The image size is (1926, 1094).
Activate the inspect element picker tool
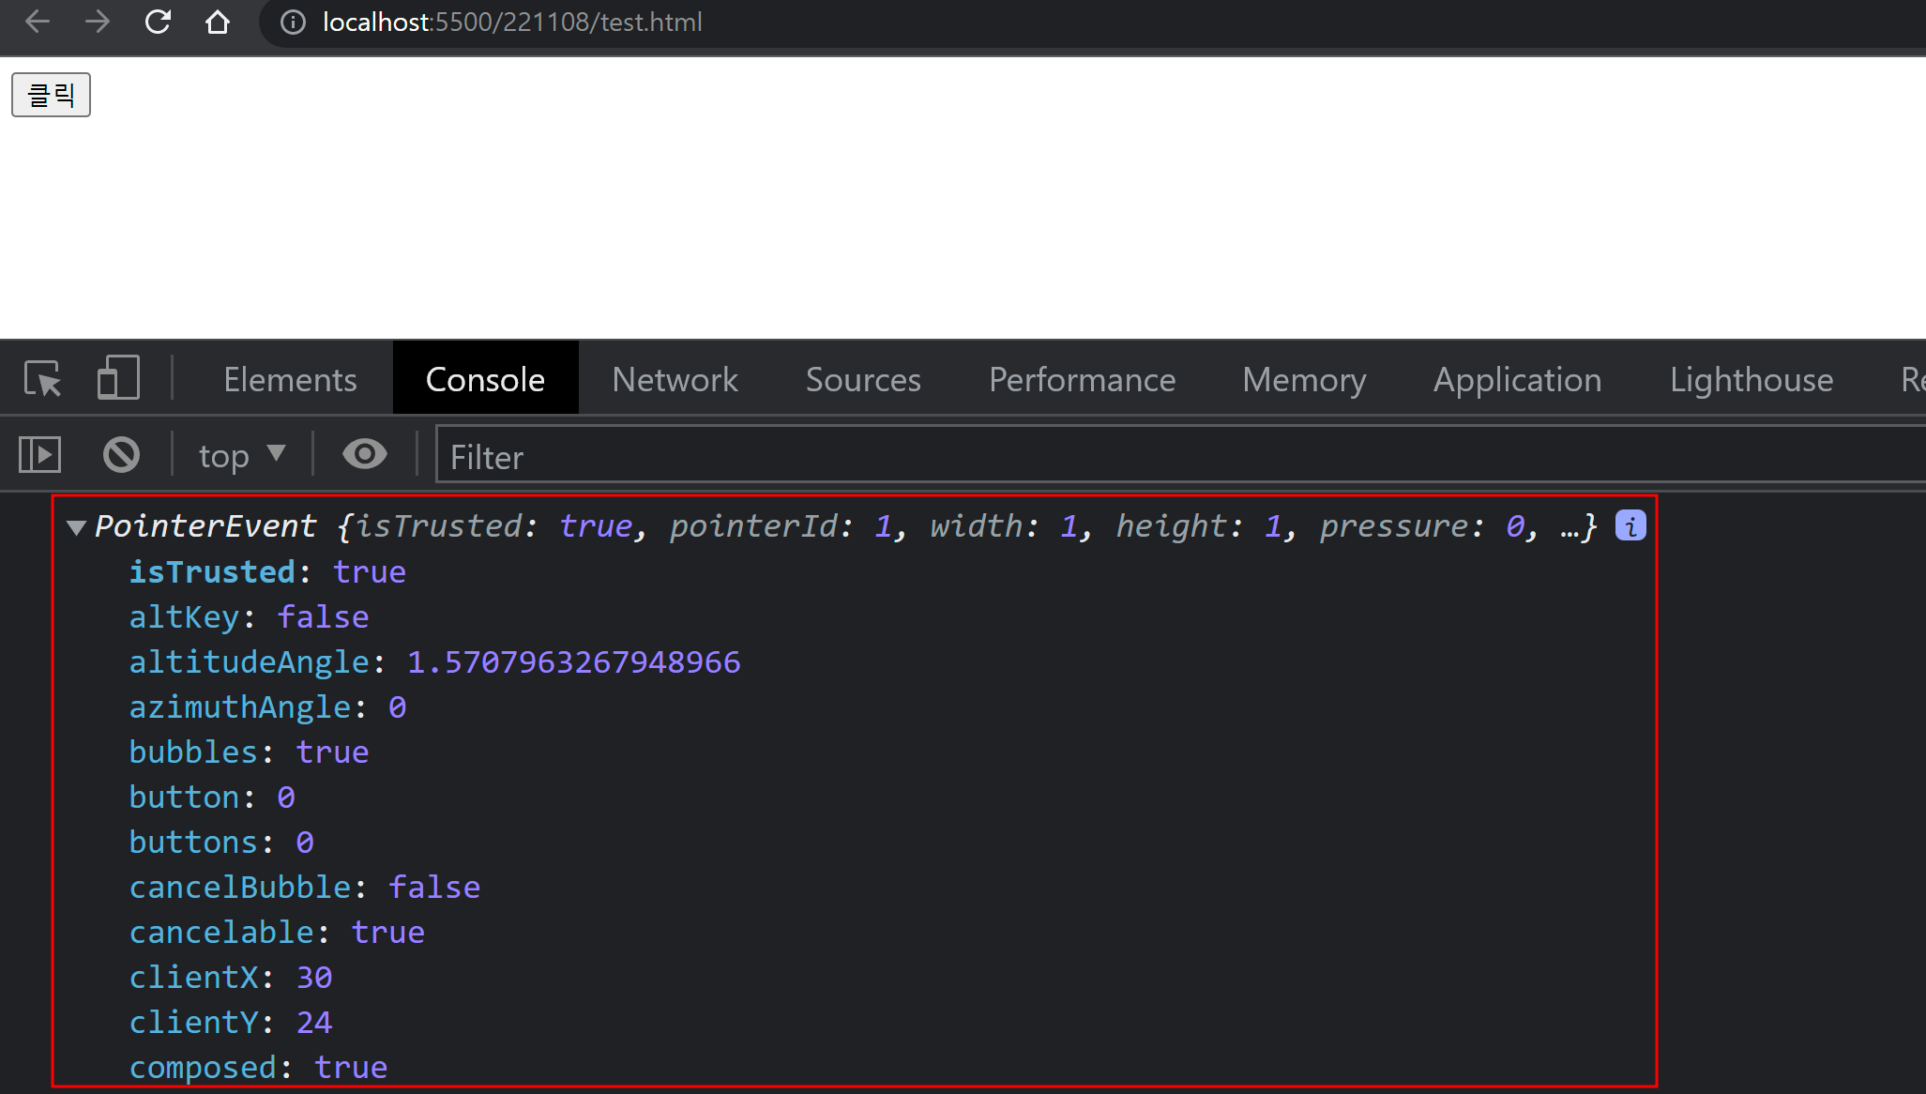[x=42, y=379]
